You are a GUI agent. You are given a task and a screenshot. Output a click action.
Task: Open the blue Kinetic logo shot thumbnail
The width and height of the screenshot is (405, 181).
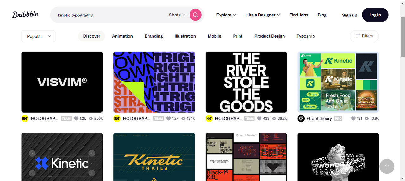click(x=62, y=157)
